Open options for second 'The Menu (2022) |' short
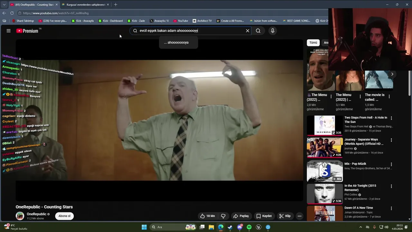The image size is (412, 232). coord(360,97)
